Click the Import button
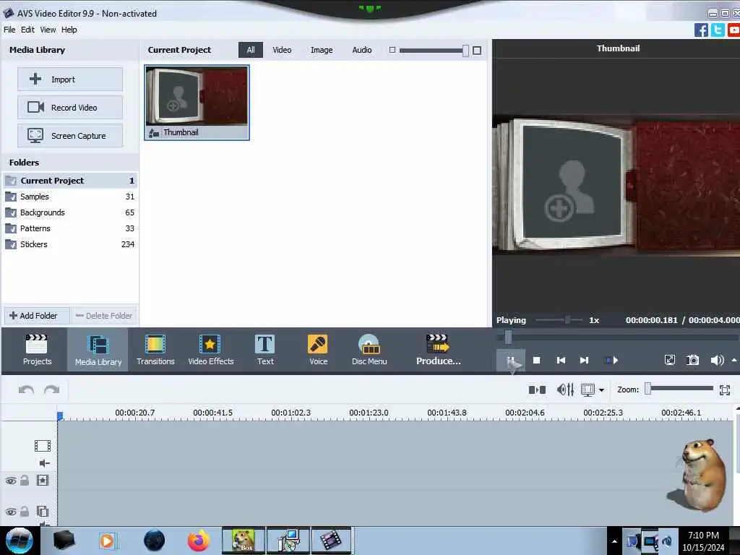 (70, 79)
